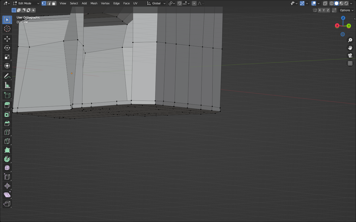Toggle proportional editing
This screenshot has height=222, width=356.
click(x=194, y=3)
